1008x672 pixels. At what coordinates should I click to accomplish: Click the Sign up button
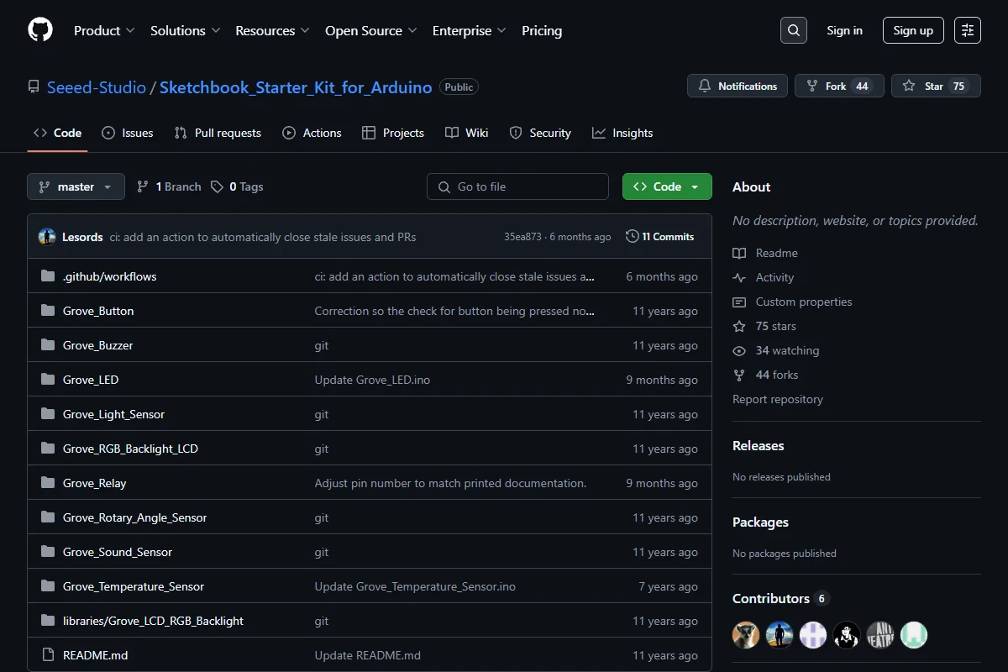[913, 30]
